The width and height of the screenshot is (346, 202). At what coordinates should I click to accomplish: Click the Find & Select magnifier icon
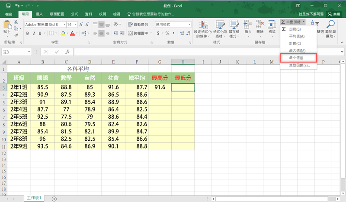(331, 29)
